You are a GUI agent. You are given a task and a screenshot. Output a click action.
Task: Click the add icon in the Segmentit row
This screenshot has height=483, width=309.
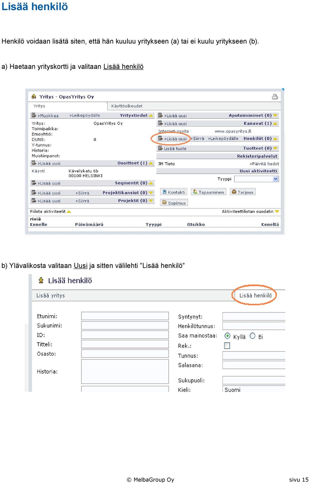[x=34, y=183]
